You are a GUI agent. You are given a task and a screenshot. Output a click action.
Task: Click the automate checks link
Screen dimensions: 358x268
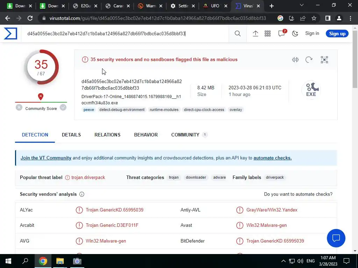[x=273, y=158]
